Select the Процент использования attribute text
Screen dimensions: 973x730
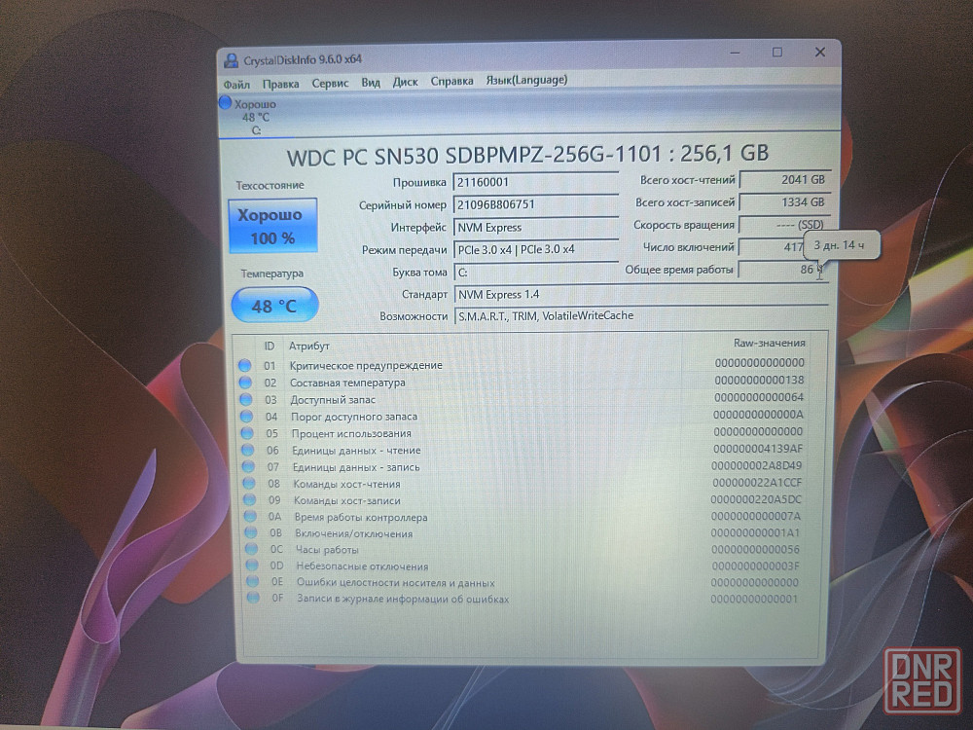351,433
